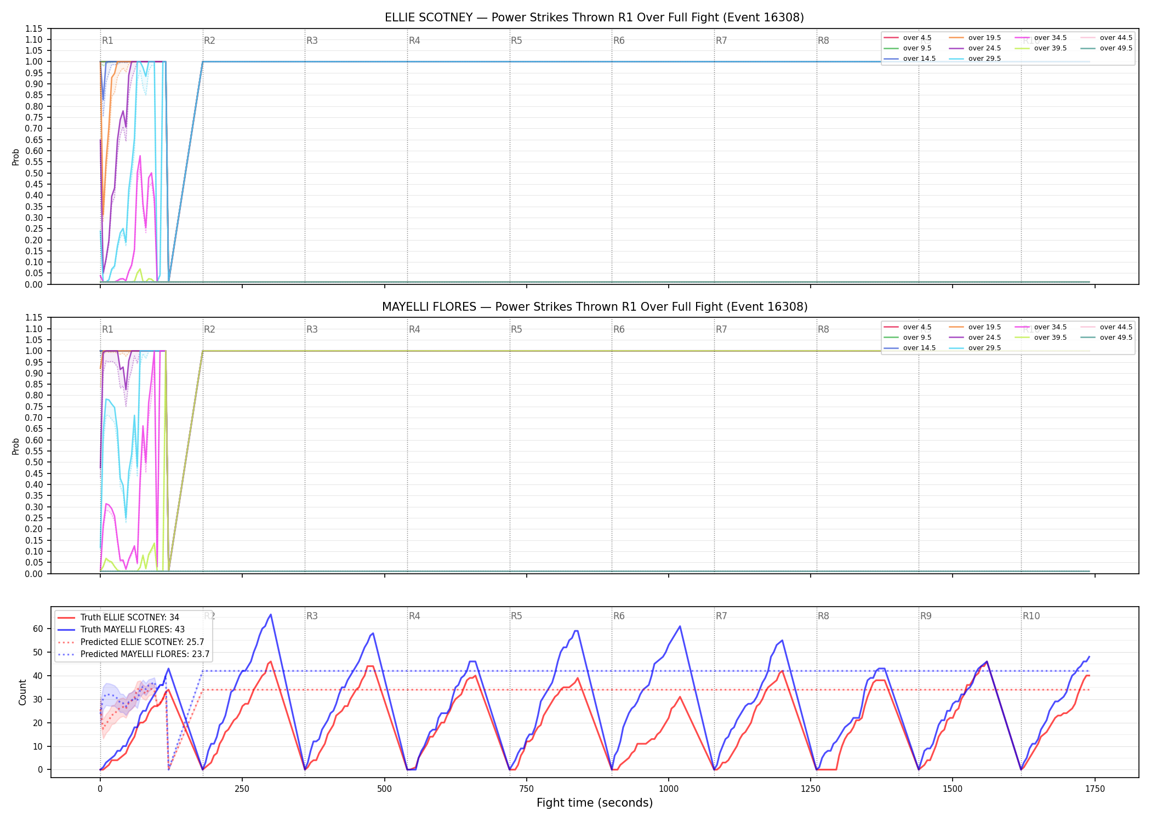The width and height of the screenshot is (1151, 822).
Task: Click x-axis tick label 1750
Action: (x=1095, y=789)
